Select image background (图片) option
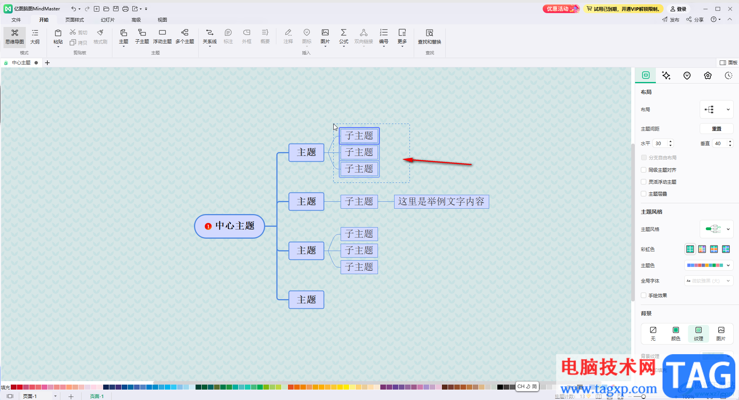Image resolution: width=739 pixels, height=400 pixels. (721, 333)
